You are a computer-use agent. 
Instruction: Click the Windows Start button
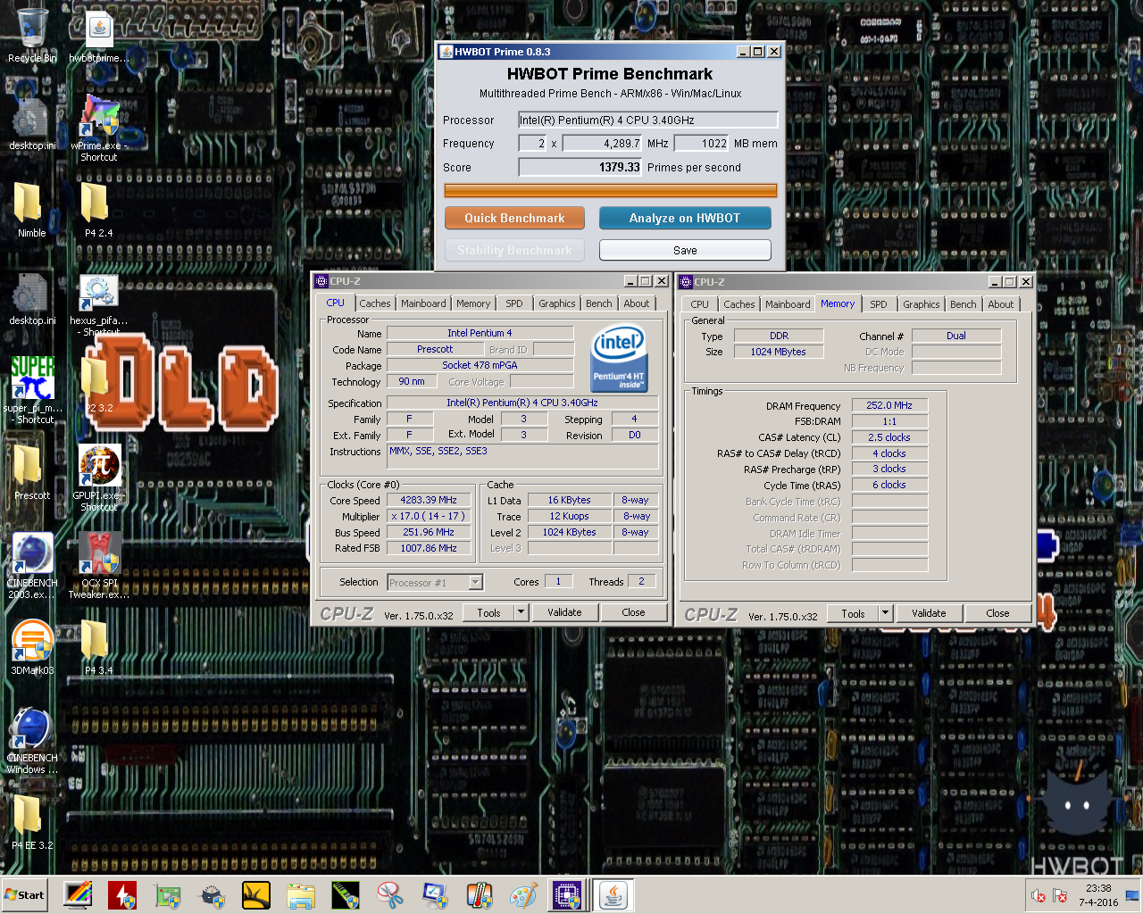pos(24,895)
